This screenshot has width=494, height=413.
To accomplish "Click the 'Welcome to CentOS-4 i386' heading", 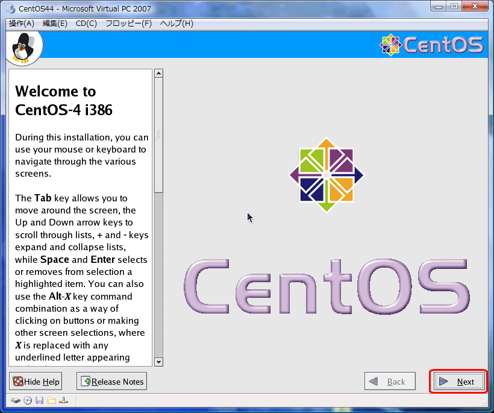I will tap(64, 101).
